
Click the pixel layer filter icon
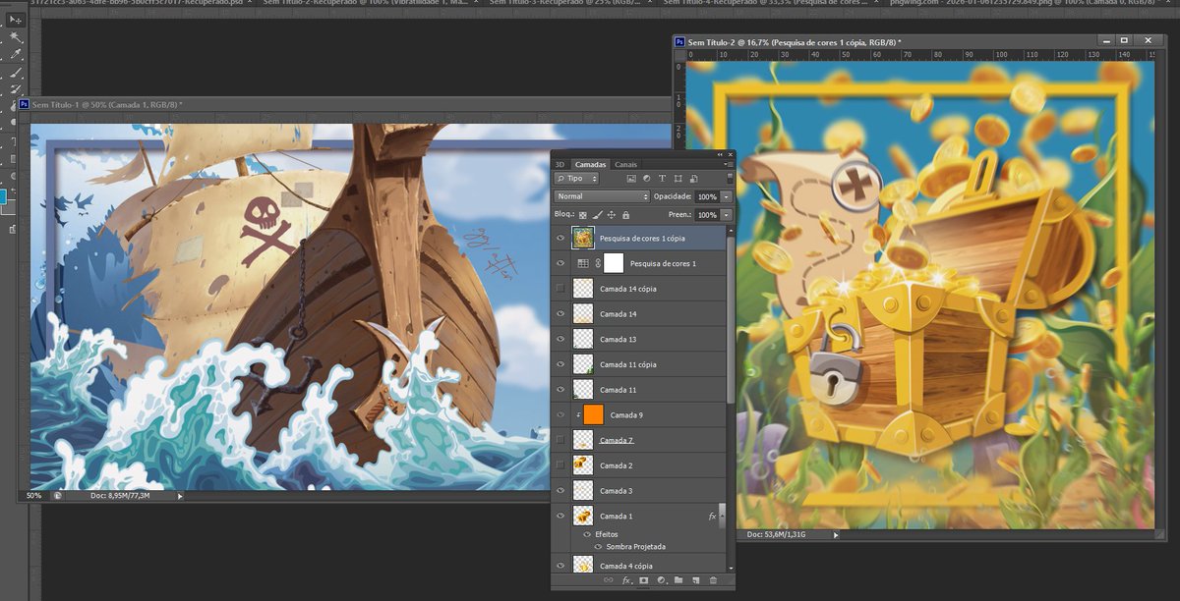[630, 179]
